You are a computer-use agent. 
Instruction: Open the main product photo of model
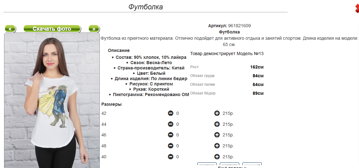[x=52, y=101]
